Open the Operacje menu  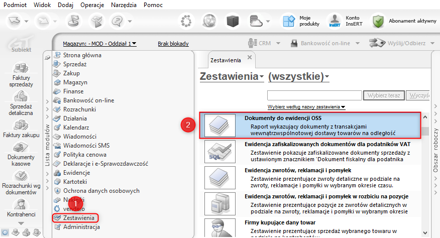(92, 5)
